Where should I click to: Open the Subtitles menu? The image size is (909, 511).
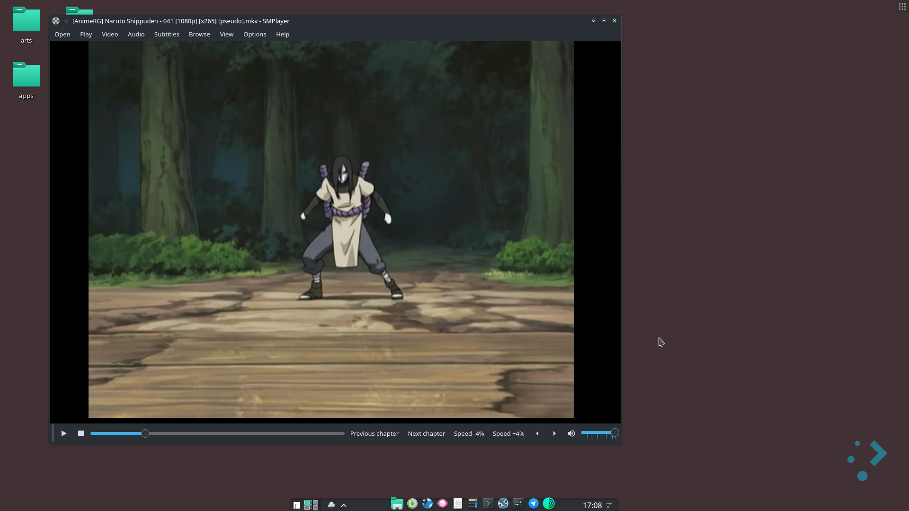[x=167, y=35]
